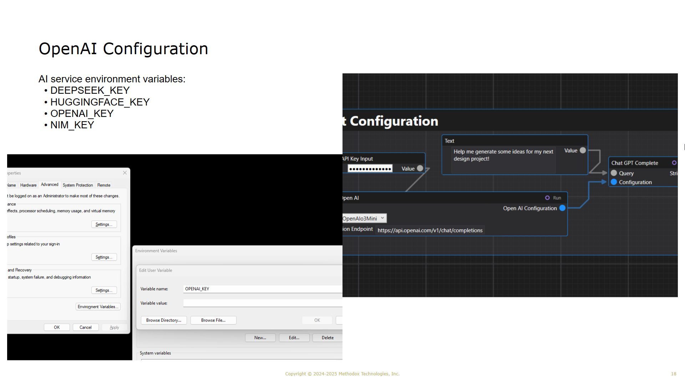This screenshot has height=385, width=685.
Task: Click Edit in Environment Variables
Action: pyautogui.click(x=294, y=338)
